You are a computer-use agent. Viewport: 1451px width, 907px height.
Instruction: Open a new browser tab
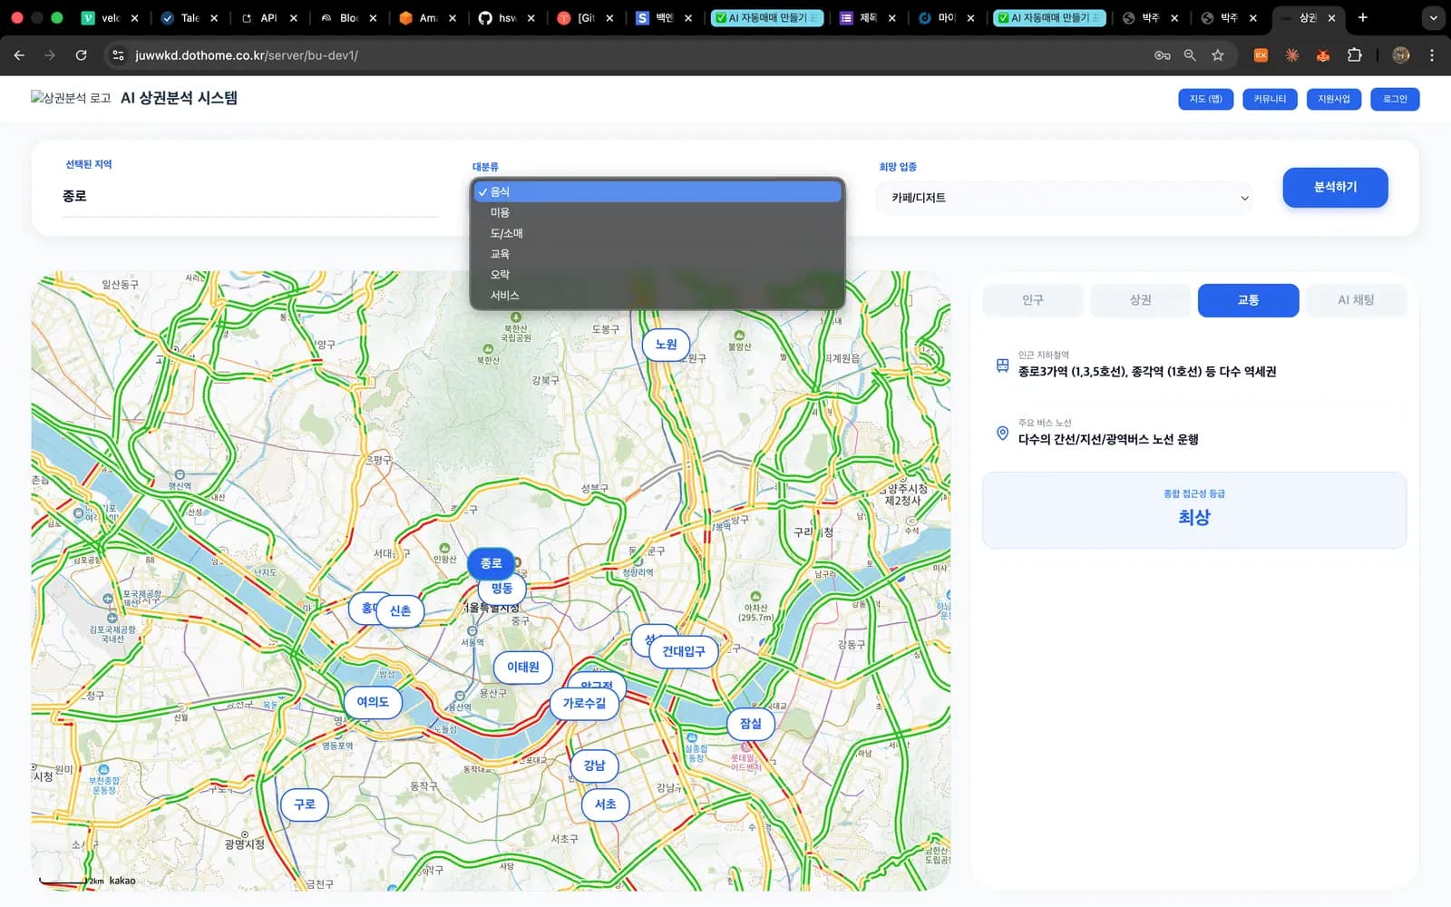(x=1362, y=17)
